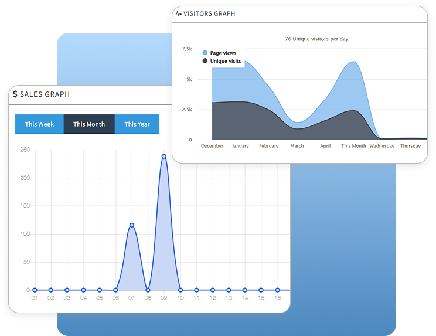Viewport: 436px width, 336px height.
Task: Click the Sales Graph panel title
Action: coord(45,94)
